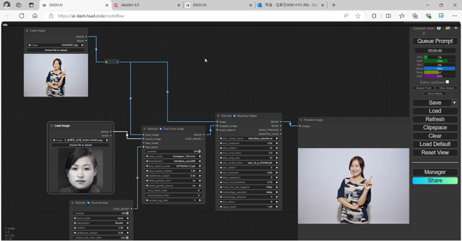Collapse the Load Image node for HSAD AGING.png
Image resolution: width=462 pixels, height=241 pixels.
(51, 126)
